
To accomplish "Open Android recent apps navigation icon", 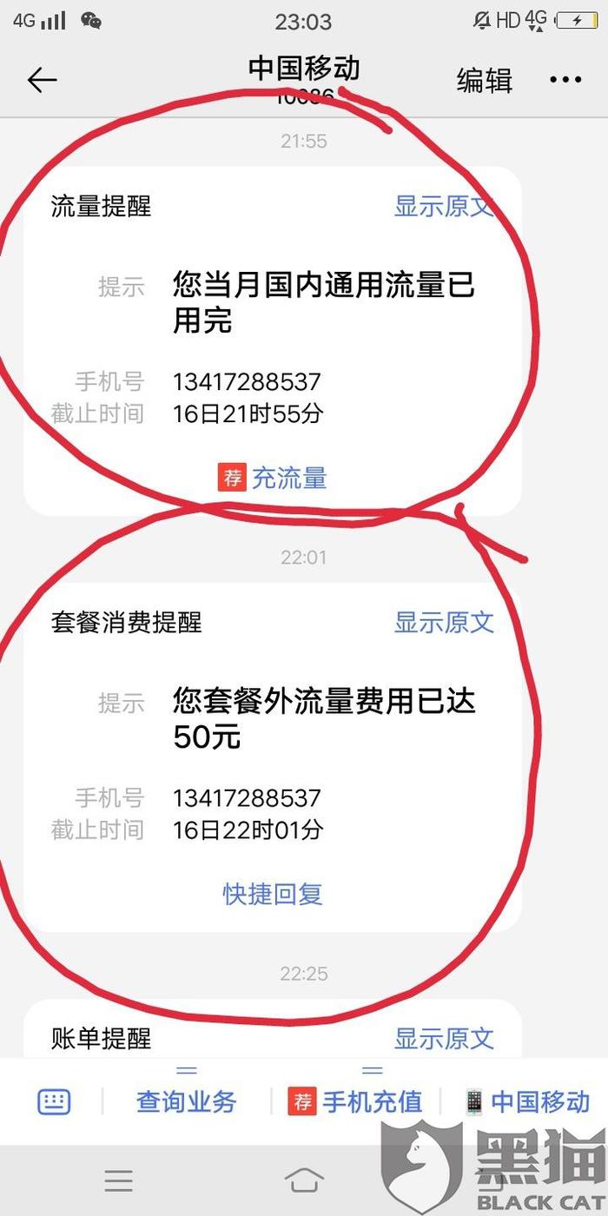I will click(x=119, y=1180).
